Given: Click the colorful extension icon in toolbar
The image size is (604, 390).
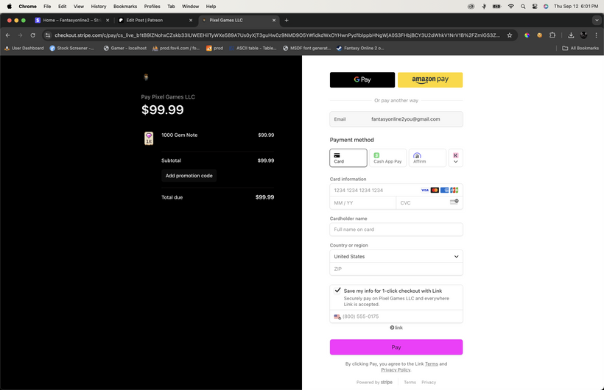Looking at the screenshot, I should tap(527, 35).
